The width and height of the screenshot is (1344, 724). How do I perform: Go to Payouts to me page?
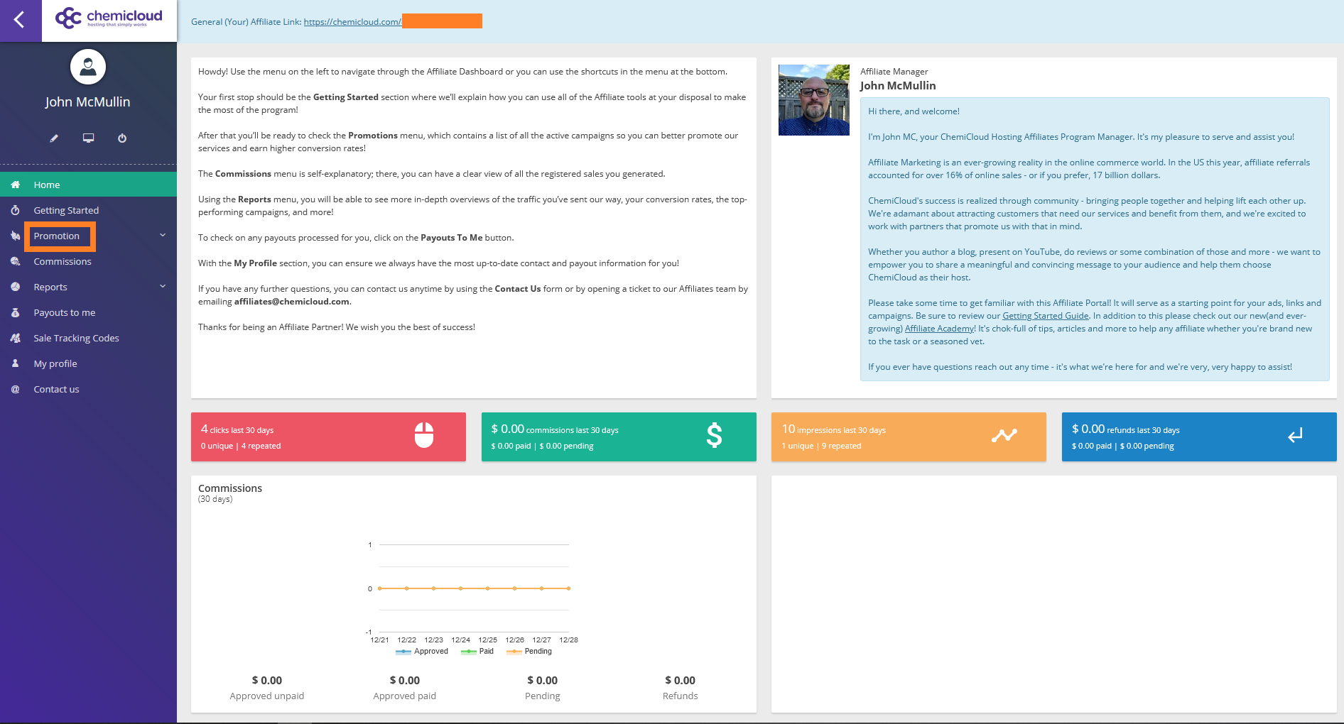64,312
